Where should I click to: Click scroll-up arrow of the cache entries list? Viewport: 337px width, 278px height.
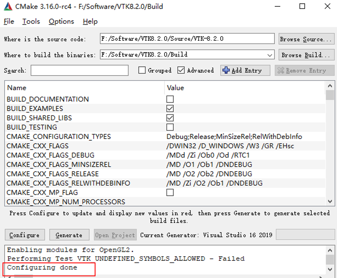330,86
